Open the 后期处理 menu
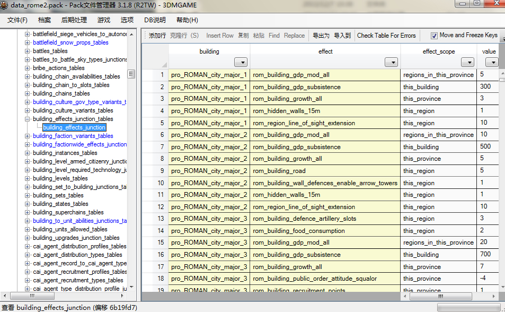This screenshot has width=505, height=312. point(74,20)
